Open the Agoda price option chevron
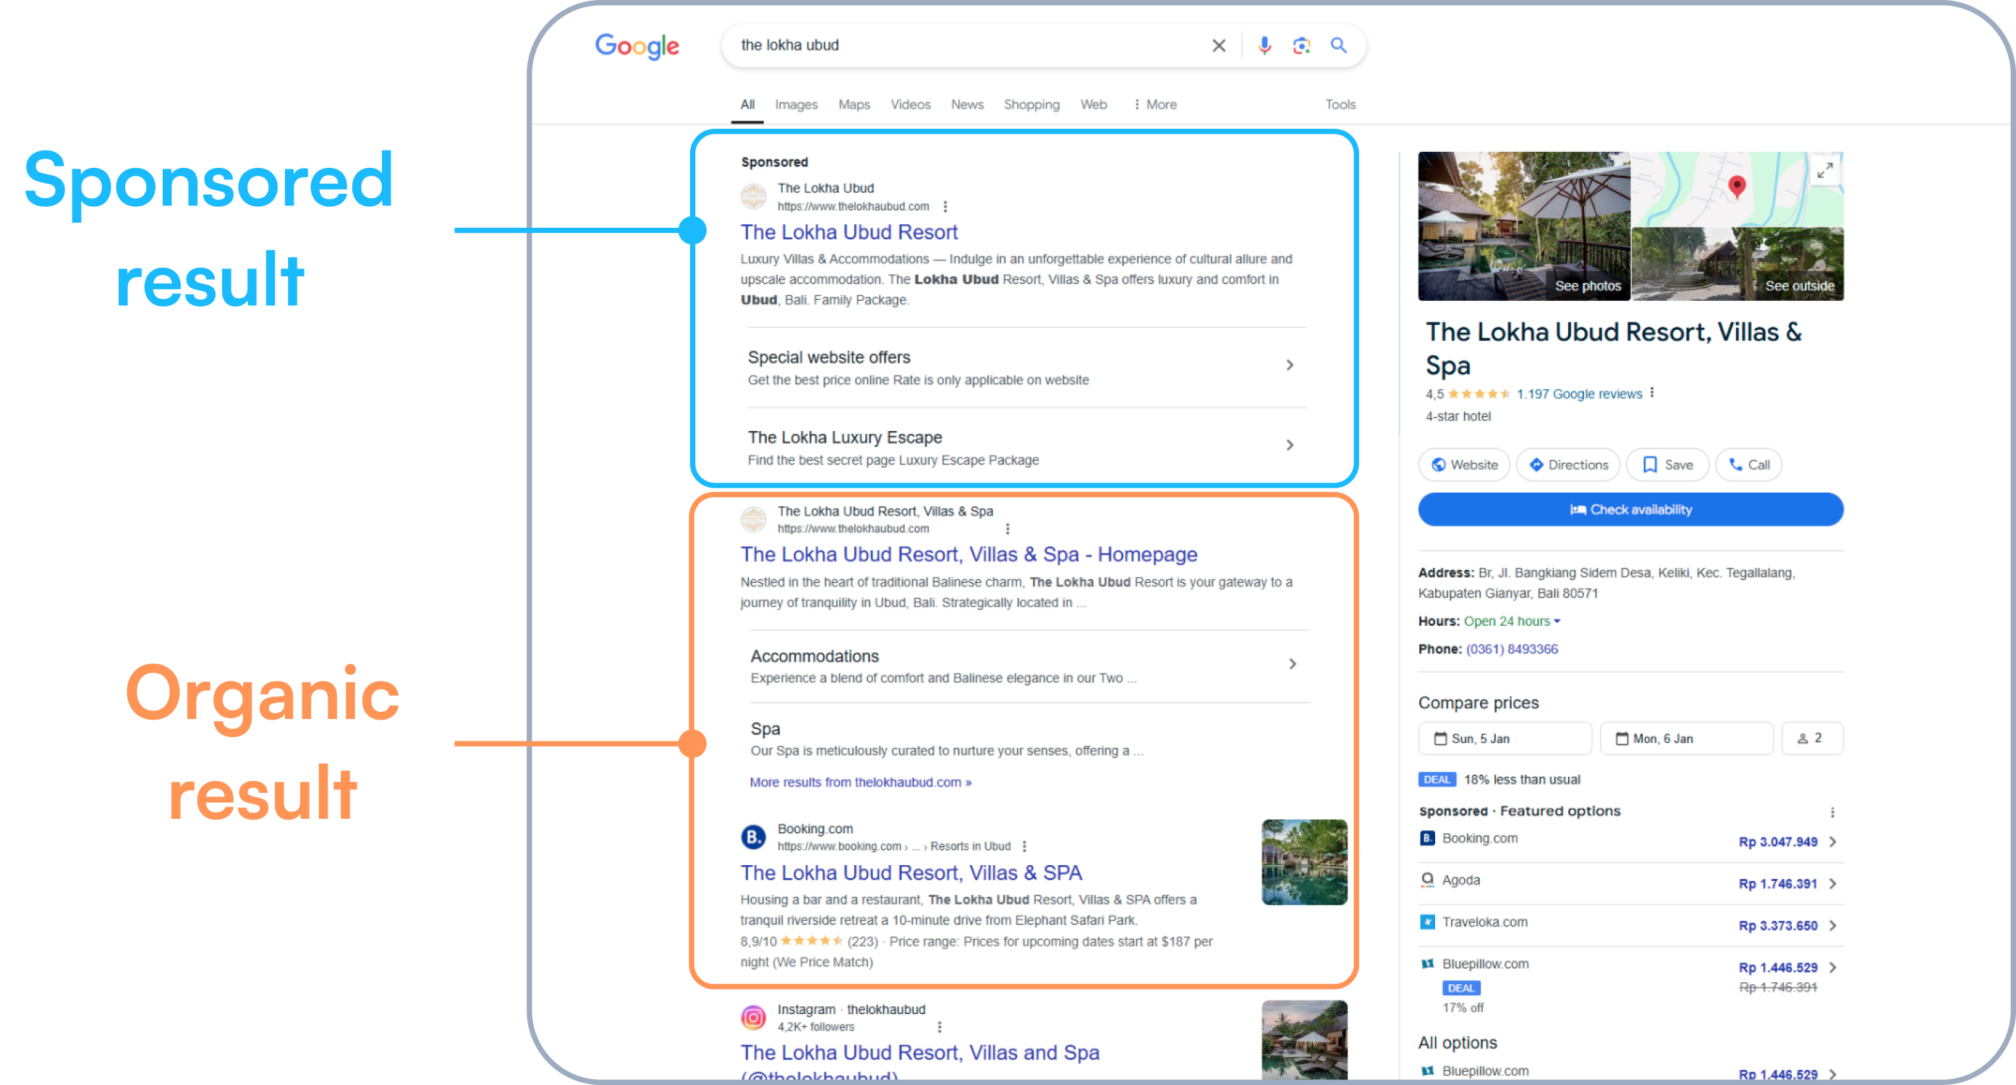2016x1085 pixels. (x=1832, y=884)
